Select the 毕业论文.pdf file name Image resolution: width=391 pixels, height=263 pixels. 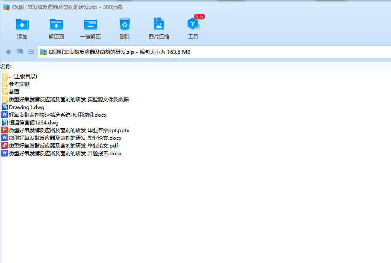tap(64, 145)
